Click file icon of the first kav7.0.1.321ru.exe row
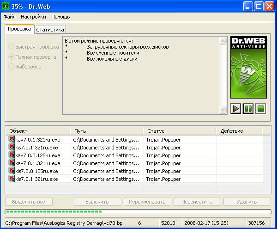 [x=12, y=139]
